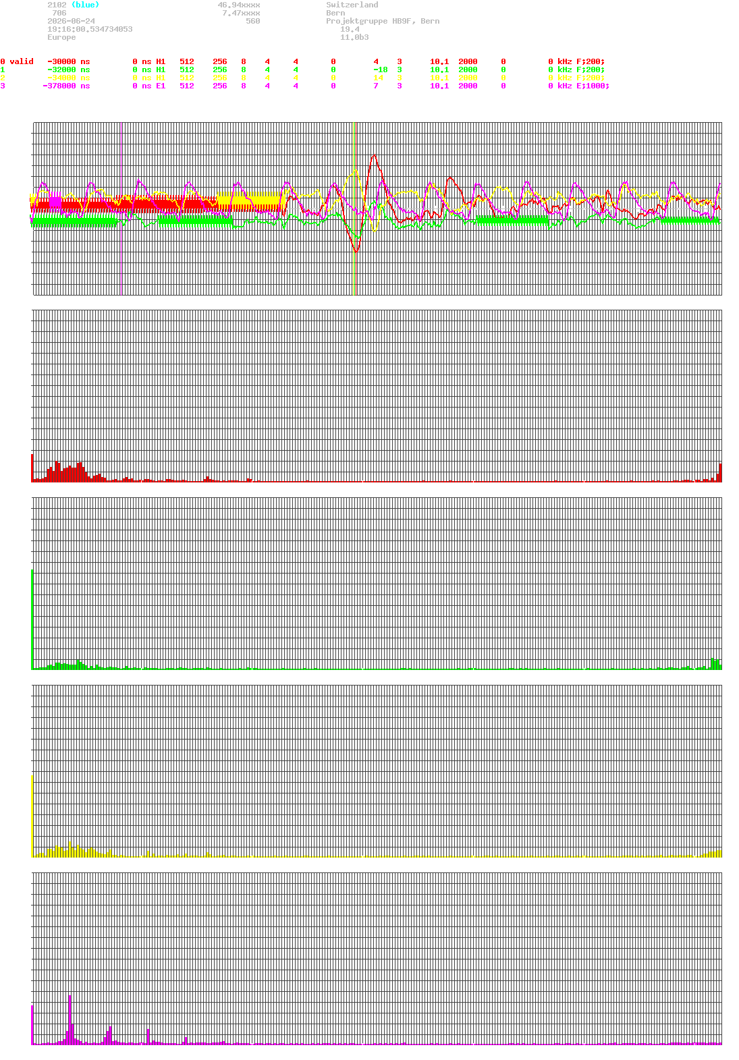This screenshot has width=739, height=1060.
Task: Click the red waveform peak in signal plot
Action: coord(374,157)
